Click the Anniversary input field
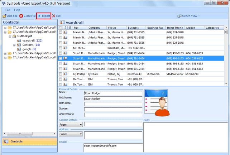Image resolution: width=230 pixels, height=155 pixels. point(113,115)
